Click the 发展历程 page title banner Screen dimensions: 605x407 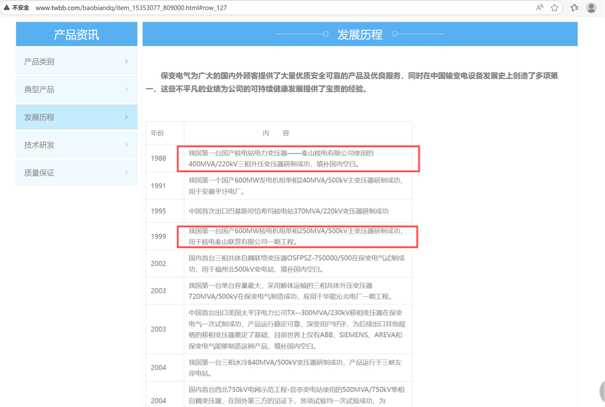click(360, 34)
